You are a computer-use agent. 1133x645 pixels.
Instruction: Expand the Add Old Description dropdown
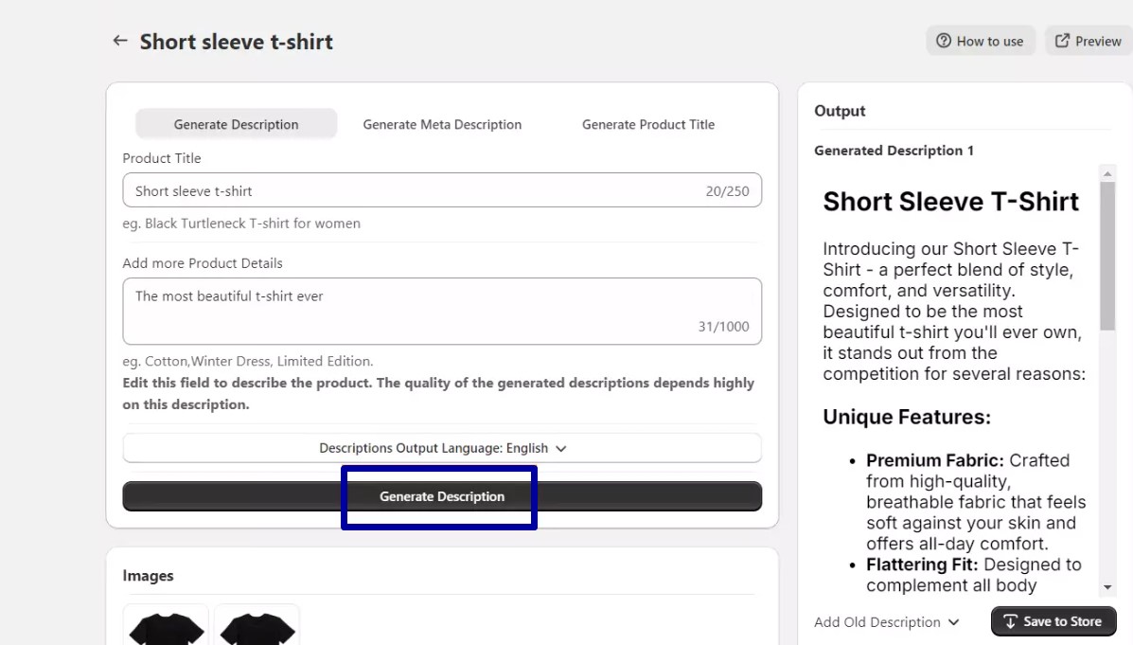pos(887,622)
